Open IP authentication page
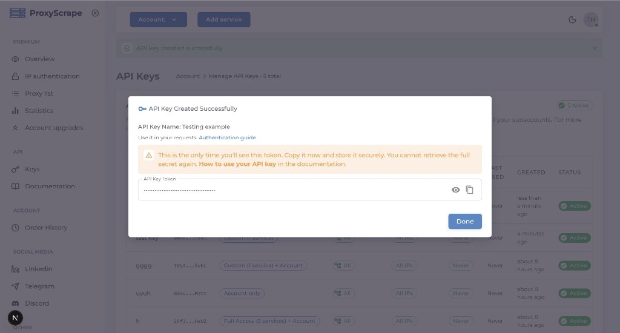 [x=52, y=76]
